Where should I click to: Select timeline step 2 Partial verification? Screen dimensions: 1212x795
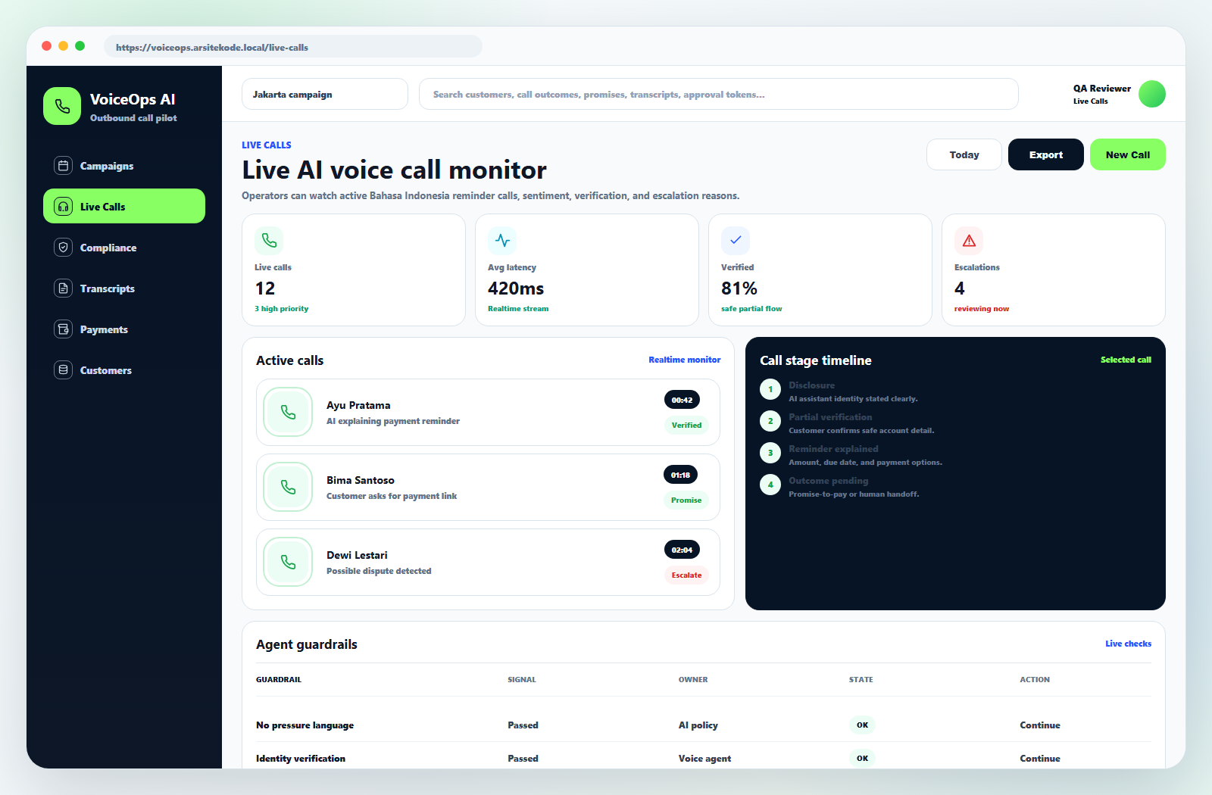click(x=770, y=421)
